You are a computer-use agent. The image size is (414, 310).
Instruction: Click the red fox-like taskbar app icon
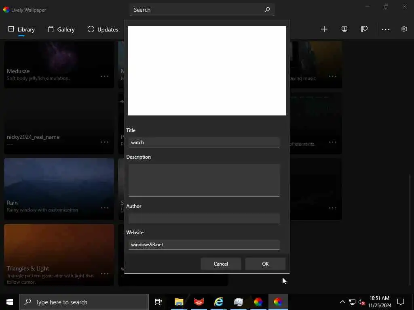point(199,302)
